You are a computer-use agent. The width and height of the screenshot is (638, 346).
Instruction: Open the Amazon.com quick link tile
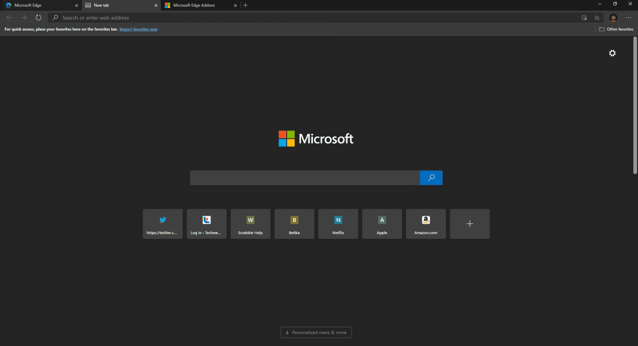pyautogui.click(x=426, y=224)
